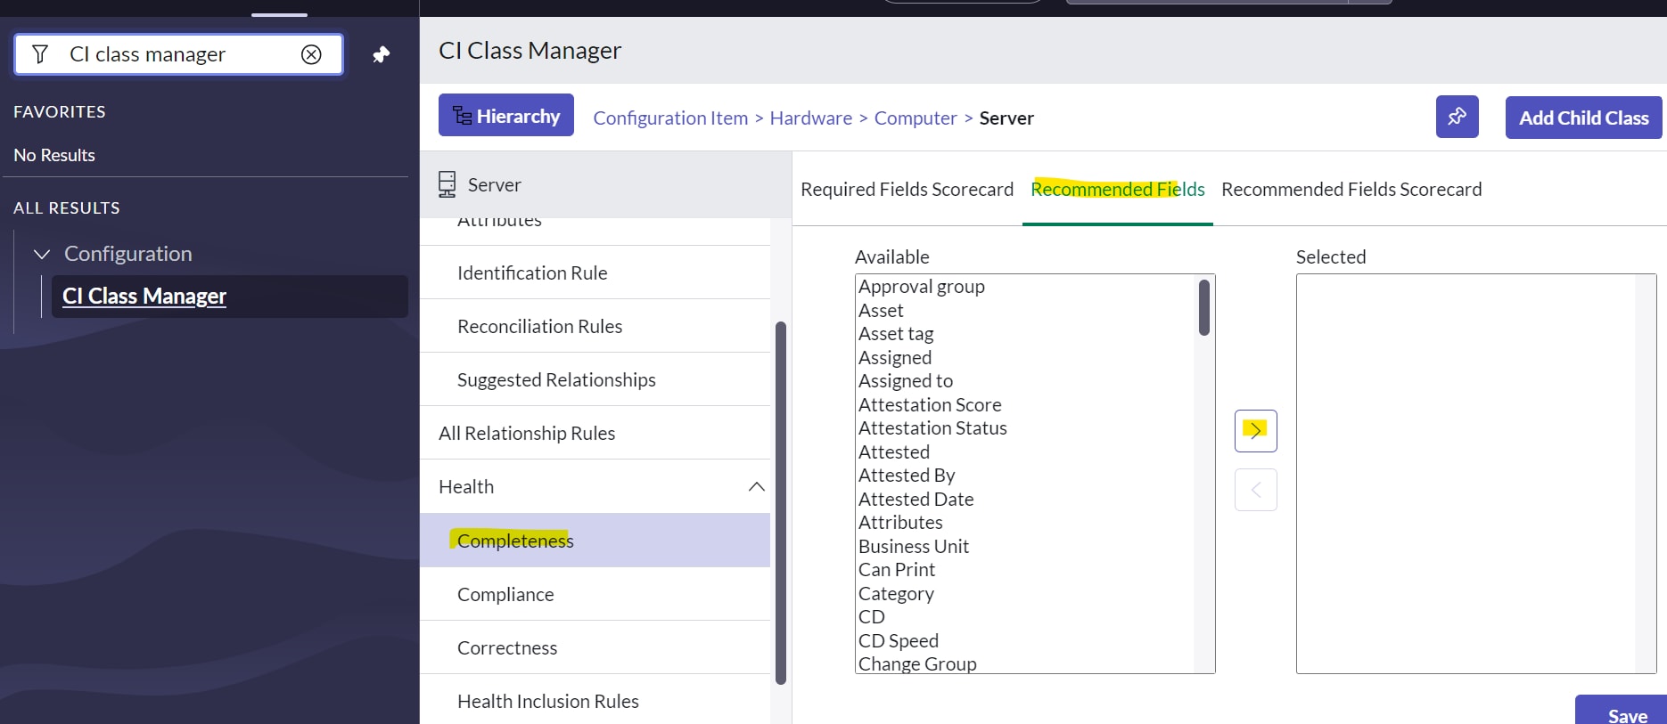Click the filter funnel icon in navigator
Viewport: 1667px width, 724px height.
[40, 54]
